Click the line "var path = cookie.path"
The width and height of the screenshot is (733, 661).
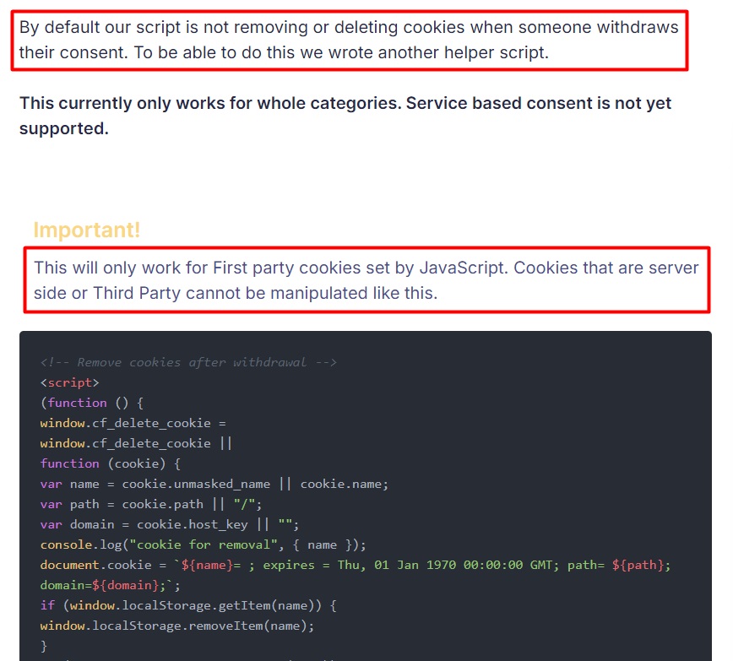click(x=151, y=504)
